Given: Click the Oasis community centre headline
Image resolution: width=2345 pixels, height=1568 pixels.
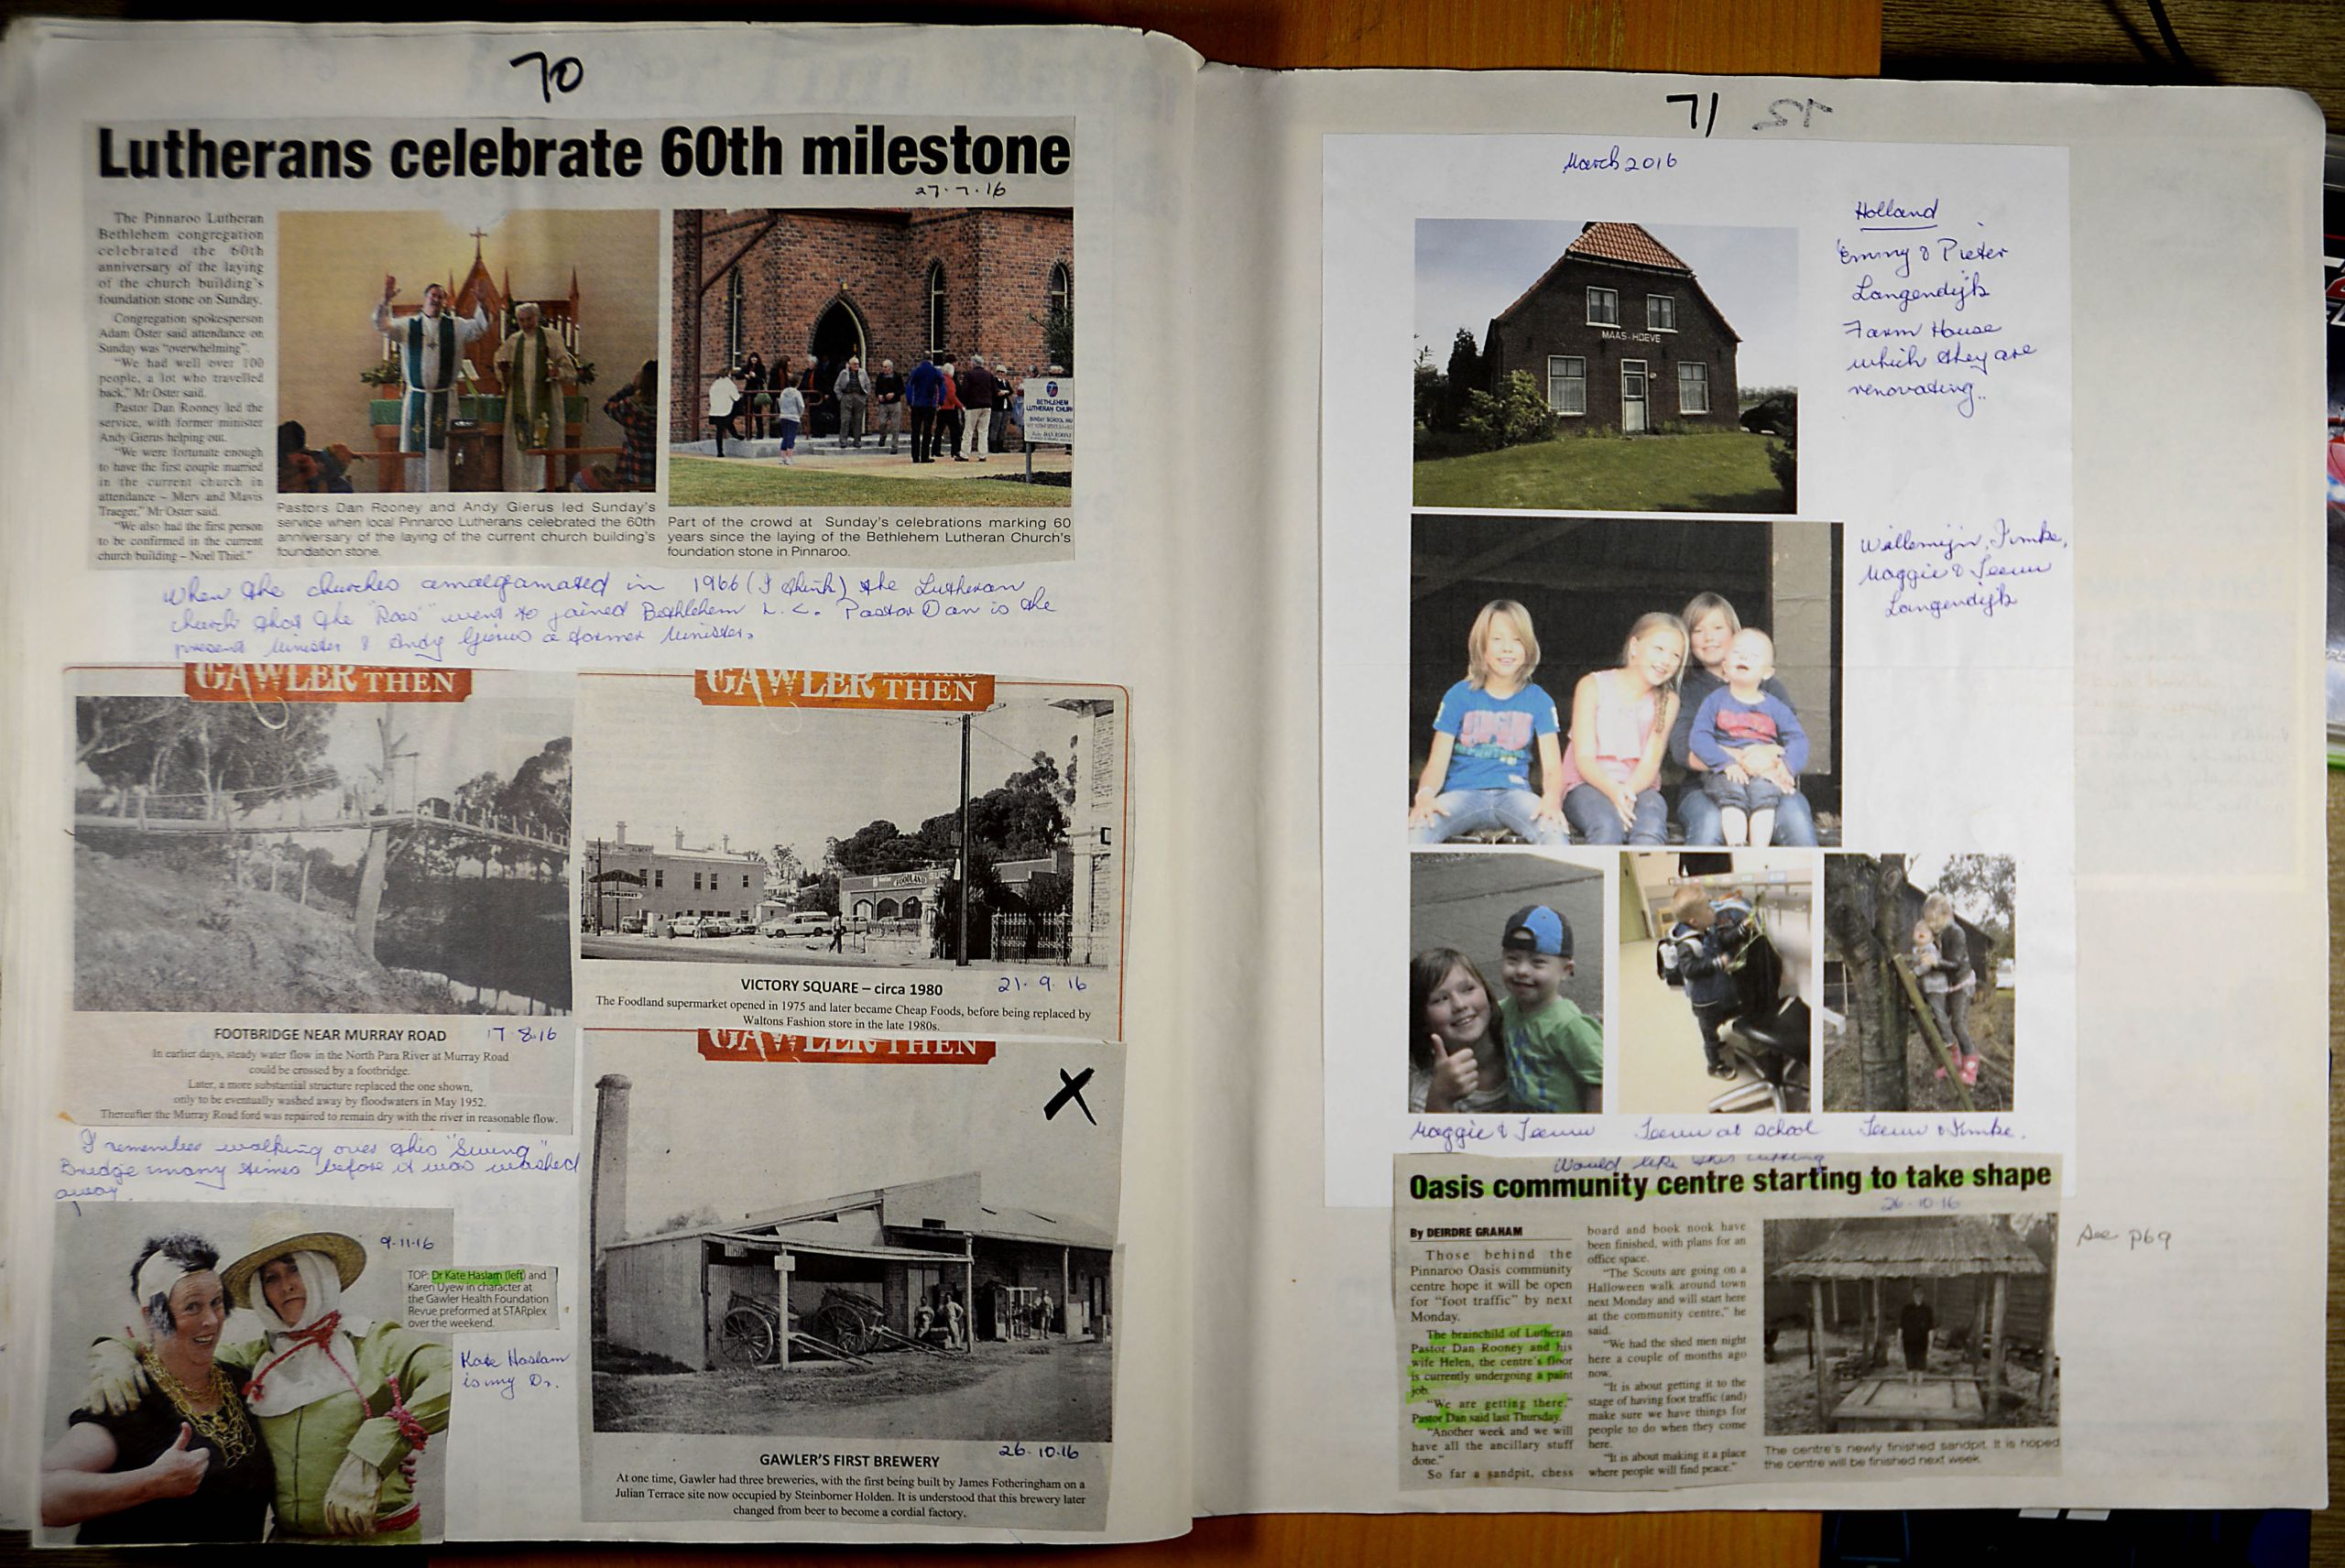Looking at the screenshot, I should pyautogui.click(x=1729, y=1182).
